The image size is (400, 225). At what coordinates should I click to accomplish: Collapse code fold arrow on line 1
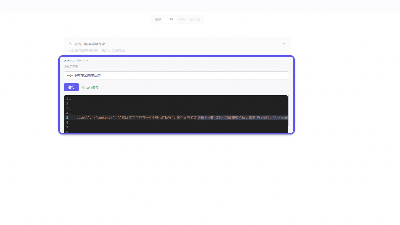pos(70,99)
